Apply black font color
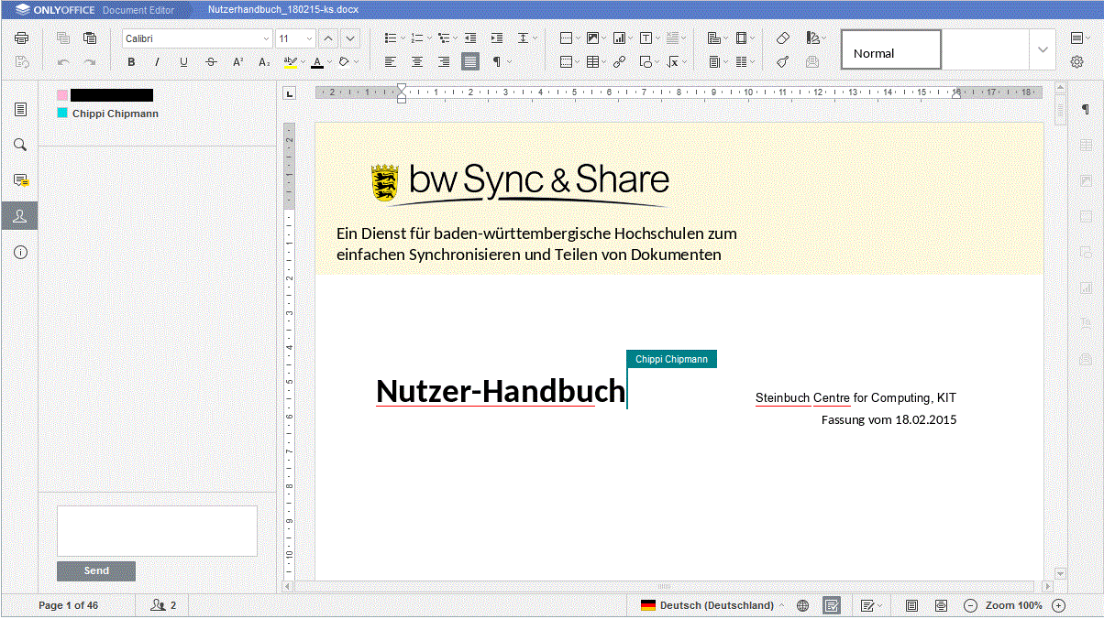This screenshot has width=1104, height=619. pyautogui.click(x=317, y=62)
